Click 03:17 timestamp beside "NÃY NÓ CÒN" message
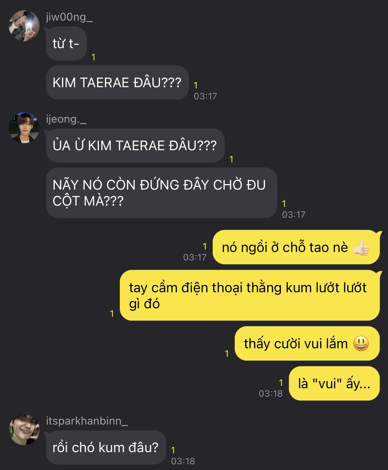This screenshot has width=388, height=470. click(x=294, y=215)
